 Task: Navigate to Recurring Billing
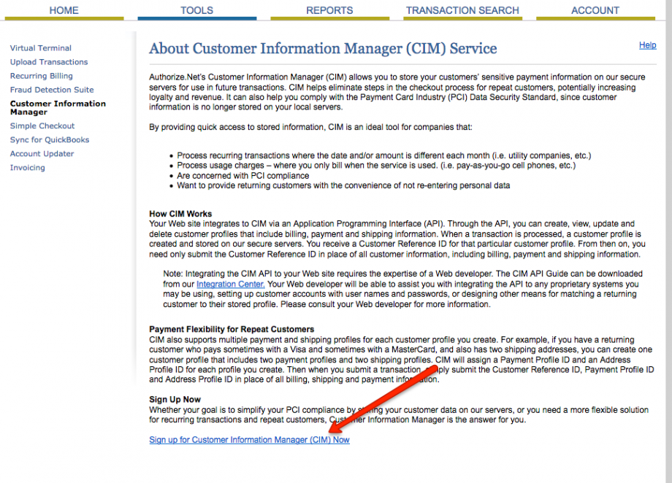pyautogui.click(x=42, y=76)
